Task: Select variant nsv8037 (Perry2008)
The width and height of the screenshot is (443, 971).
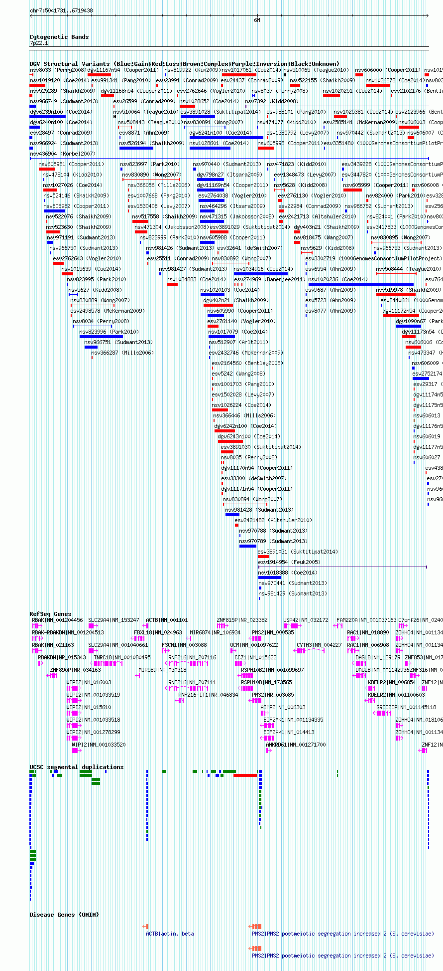Action: pos(280,91)
